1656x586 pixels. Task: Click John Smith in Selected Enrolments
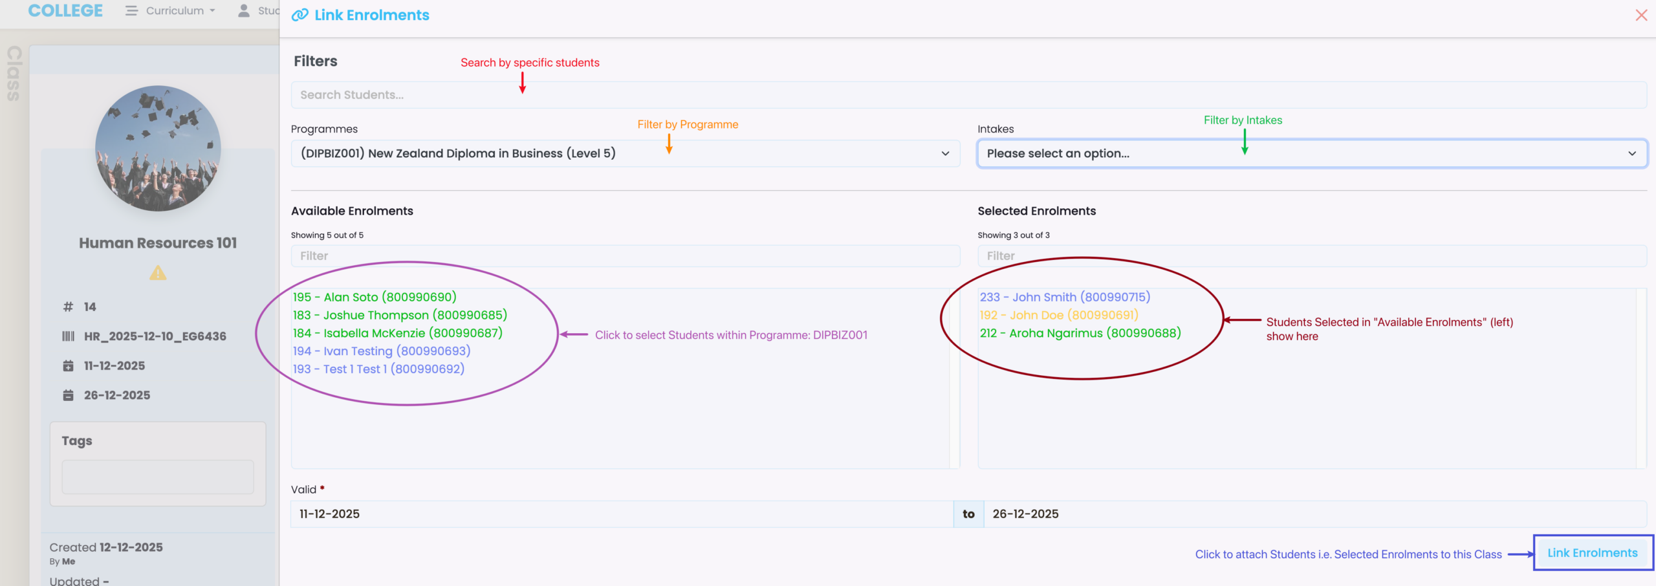[x=1065, y=297]
